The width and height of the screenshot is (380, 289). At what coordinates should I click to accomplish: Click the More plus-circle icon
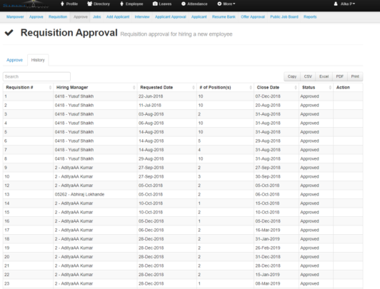click(219, 4)
